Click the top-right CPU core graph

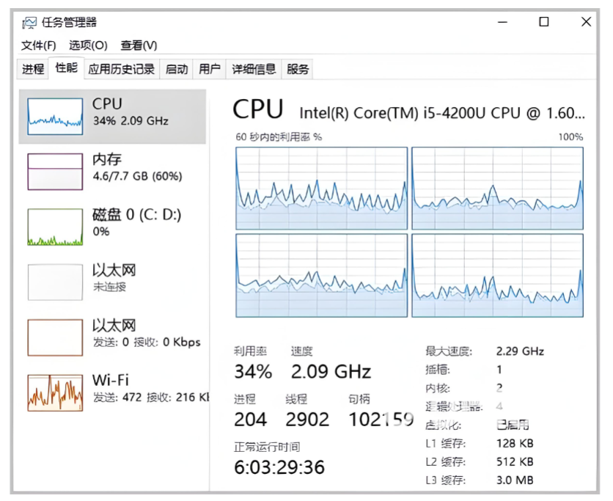coord(497,189)
